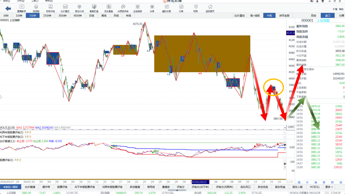Toggle the 比价量空 chart overlay
This screenshot has height=194, width=345.
(239, 16)
